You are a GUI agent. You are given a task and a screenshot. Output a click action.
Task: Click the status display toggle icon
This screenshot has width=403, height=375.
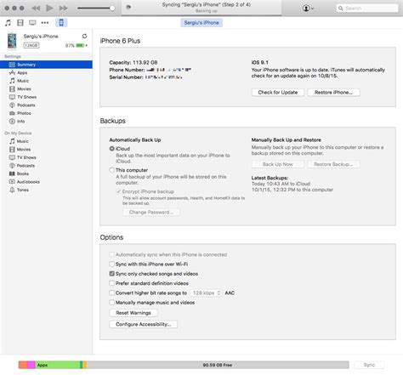coord(128,7)
